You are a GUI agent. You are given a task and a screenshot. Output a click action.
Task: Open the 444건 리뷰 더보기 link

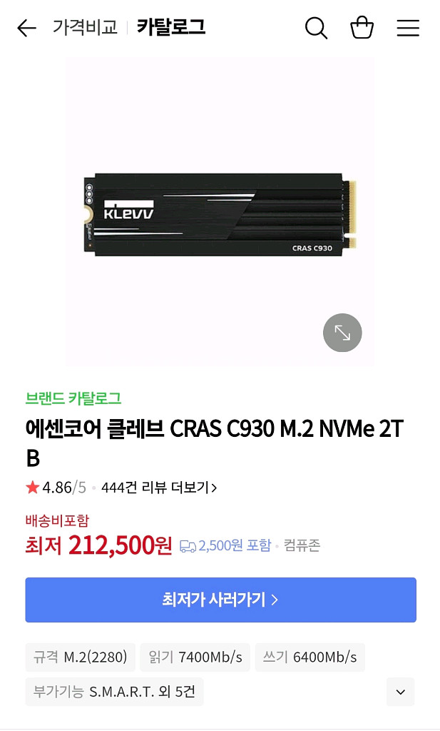coord(159,488)
